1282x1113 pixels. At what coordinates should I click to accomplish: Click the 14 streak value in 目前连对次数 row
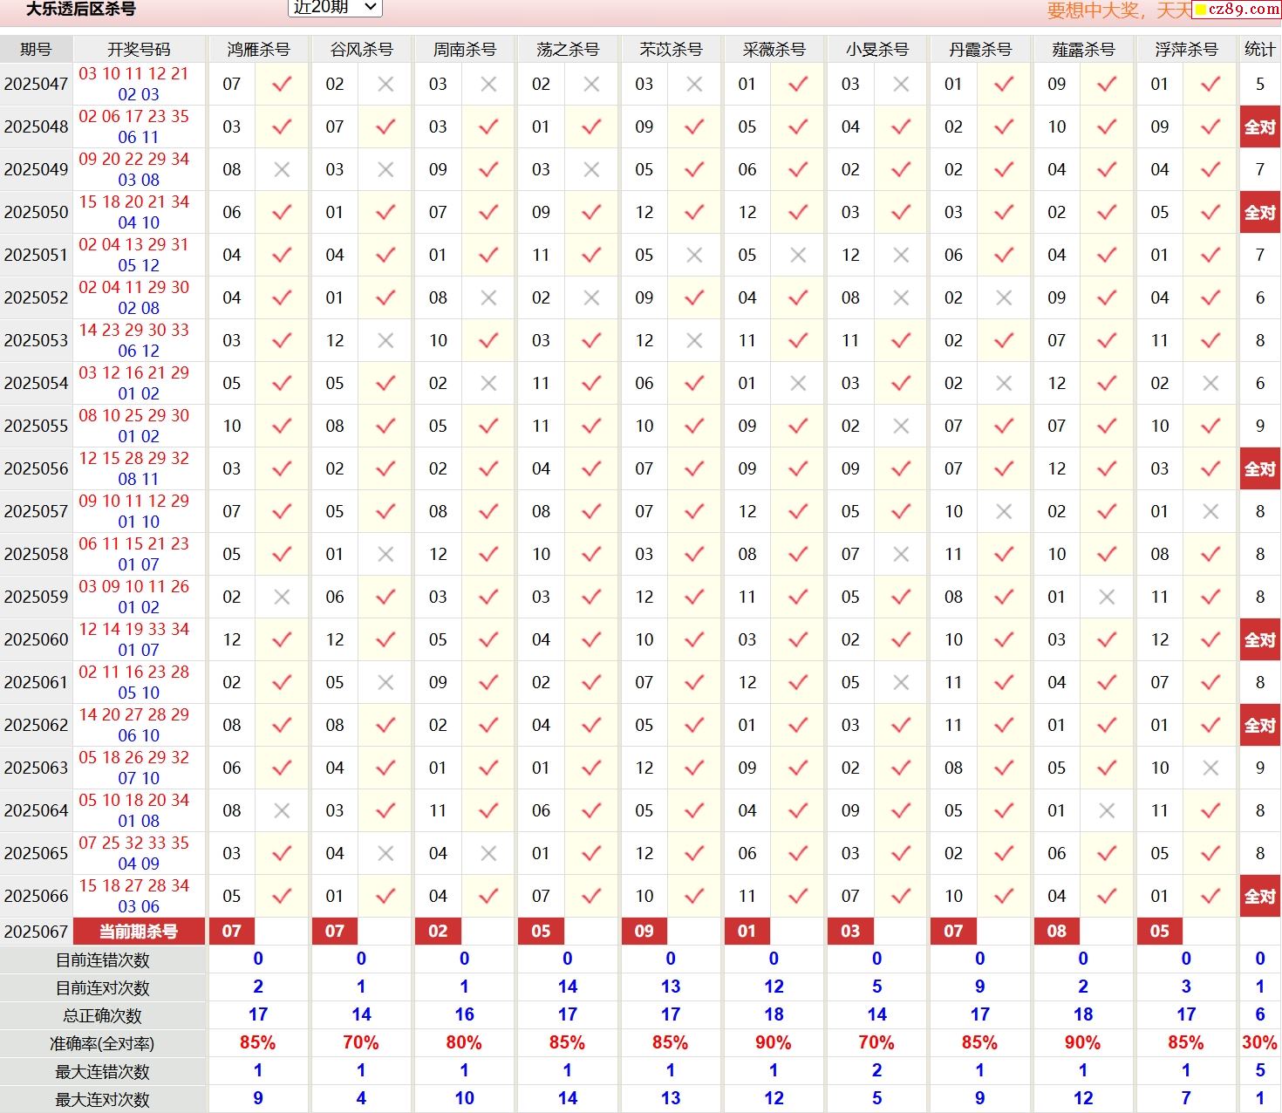[x=568, y=987]
